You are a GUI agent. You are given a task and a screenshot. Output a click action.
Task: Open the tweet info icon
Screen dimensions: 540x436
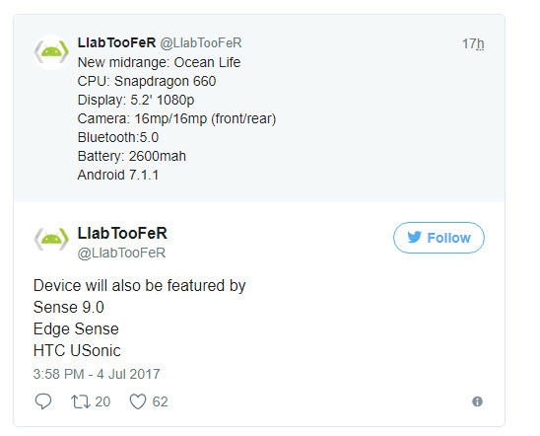[477, 401]
